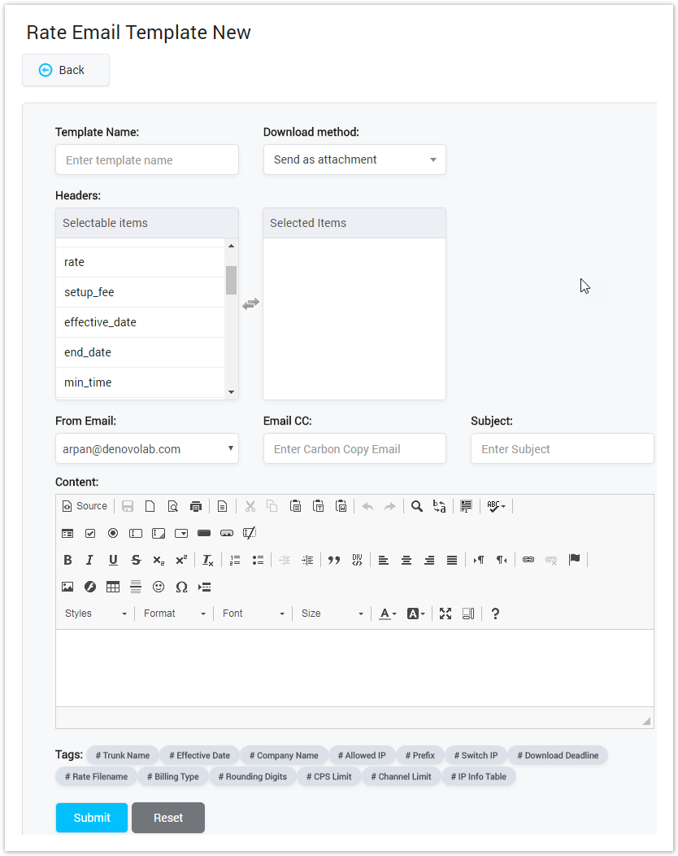Insert a special character
This screenshot has width=678, height=856.
point(181,587)
